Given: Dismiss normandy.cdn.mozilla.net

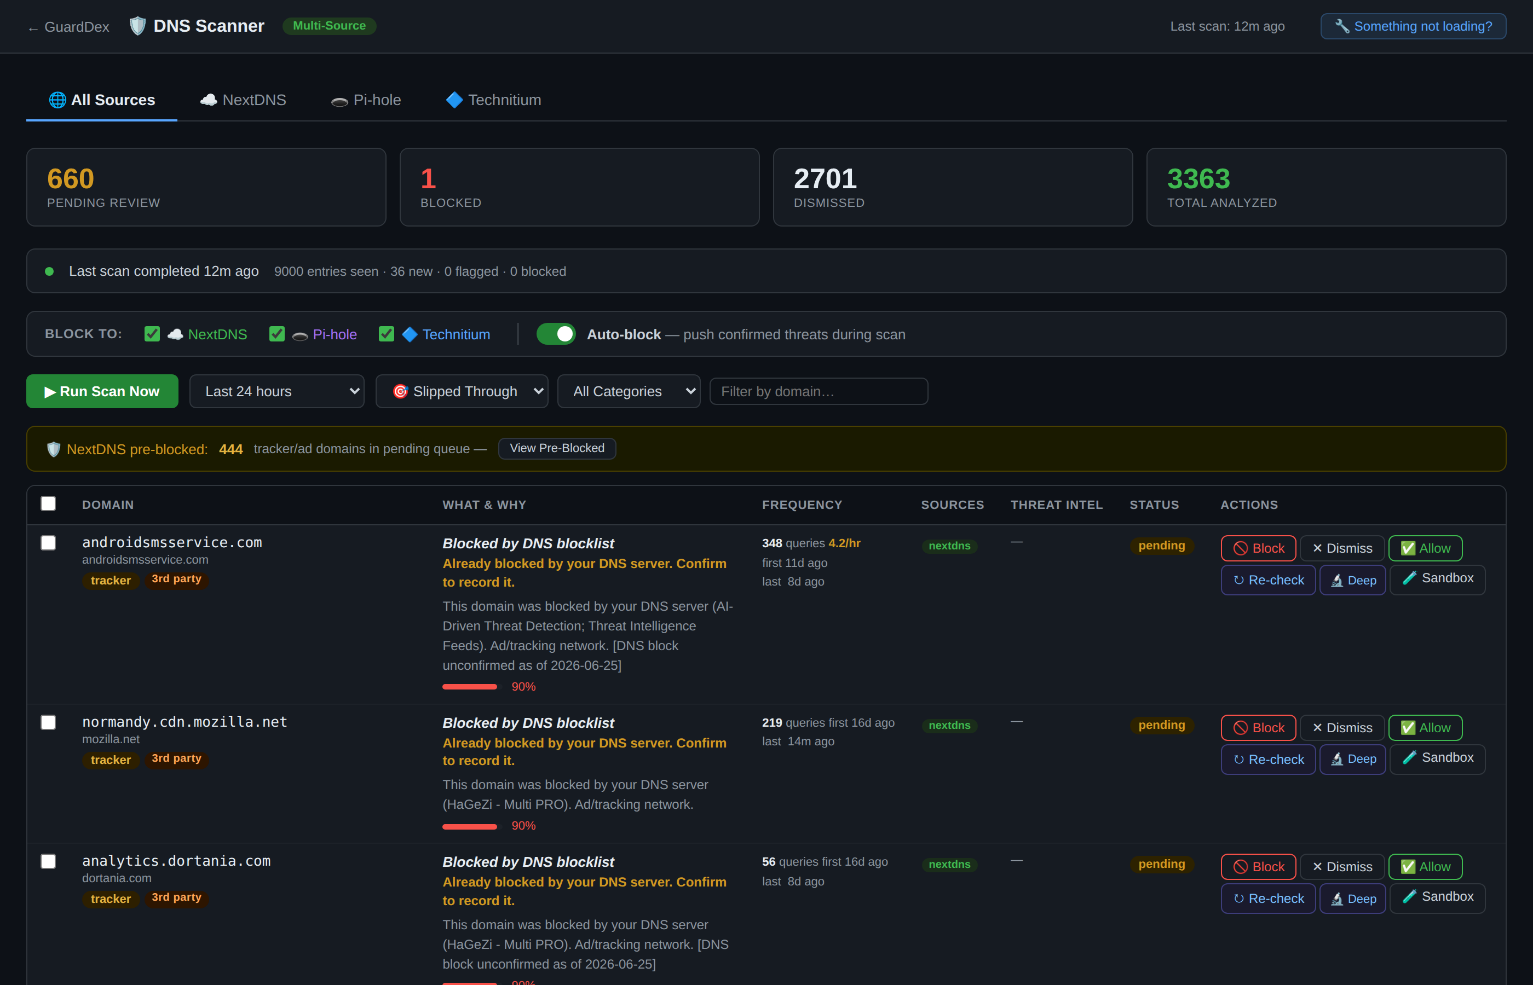Looking at the screenshot, I should 1342,728.
